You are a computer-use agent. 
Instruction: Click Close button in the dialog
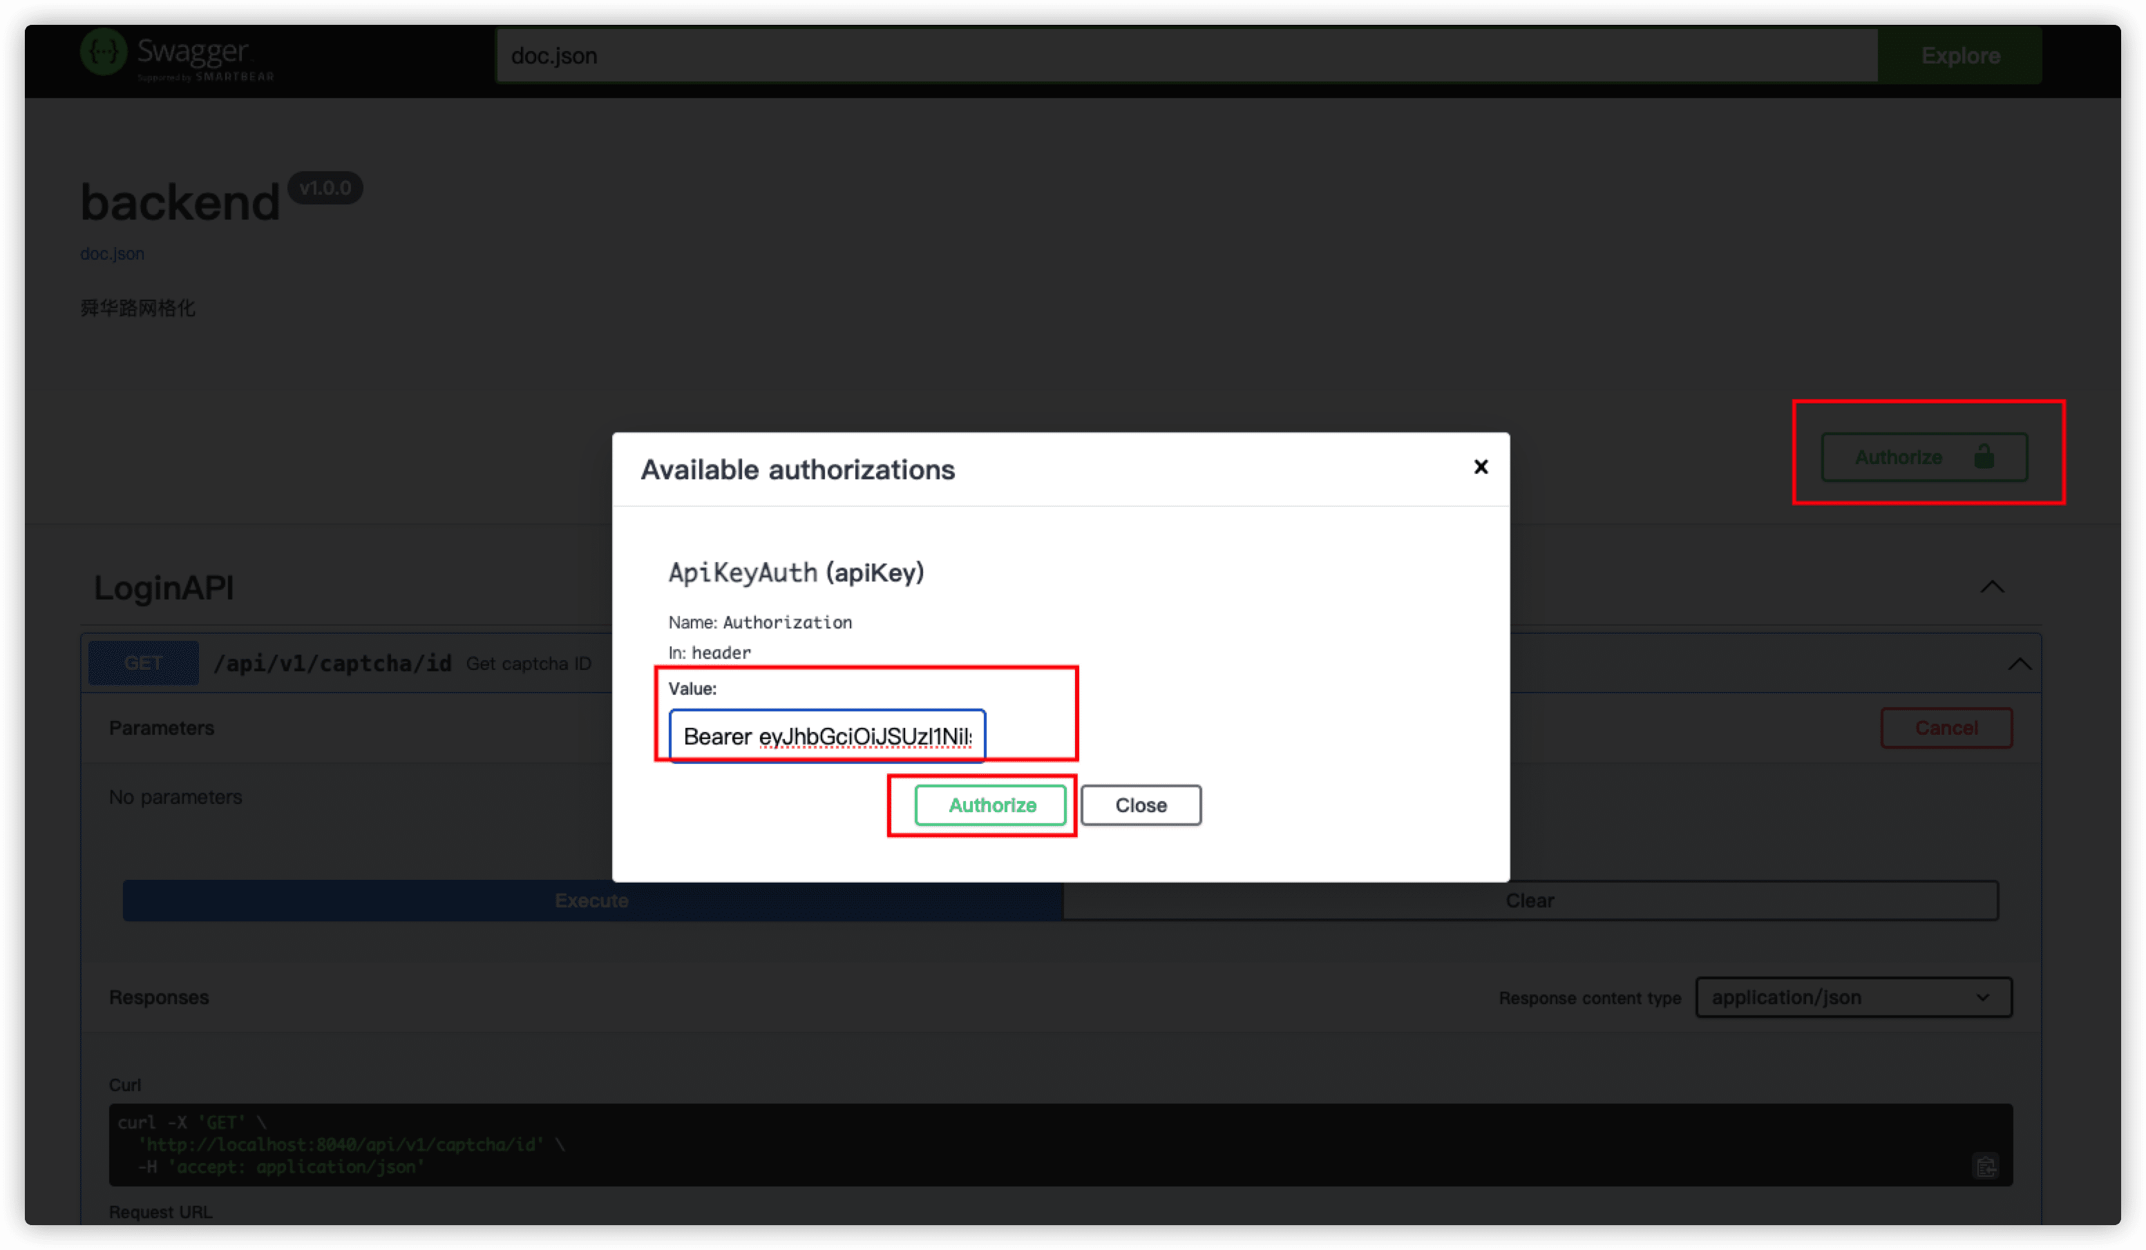(x=1140, y=805)
